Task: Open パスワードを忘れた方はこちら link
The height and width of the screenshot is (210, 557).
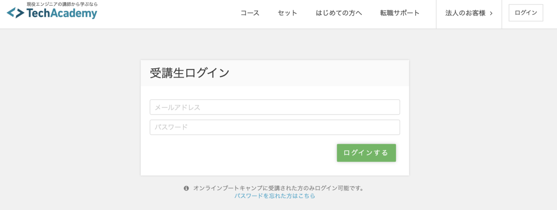Action: click(x=275, y=196)
